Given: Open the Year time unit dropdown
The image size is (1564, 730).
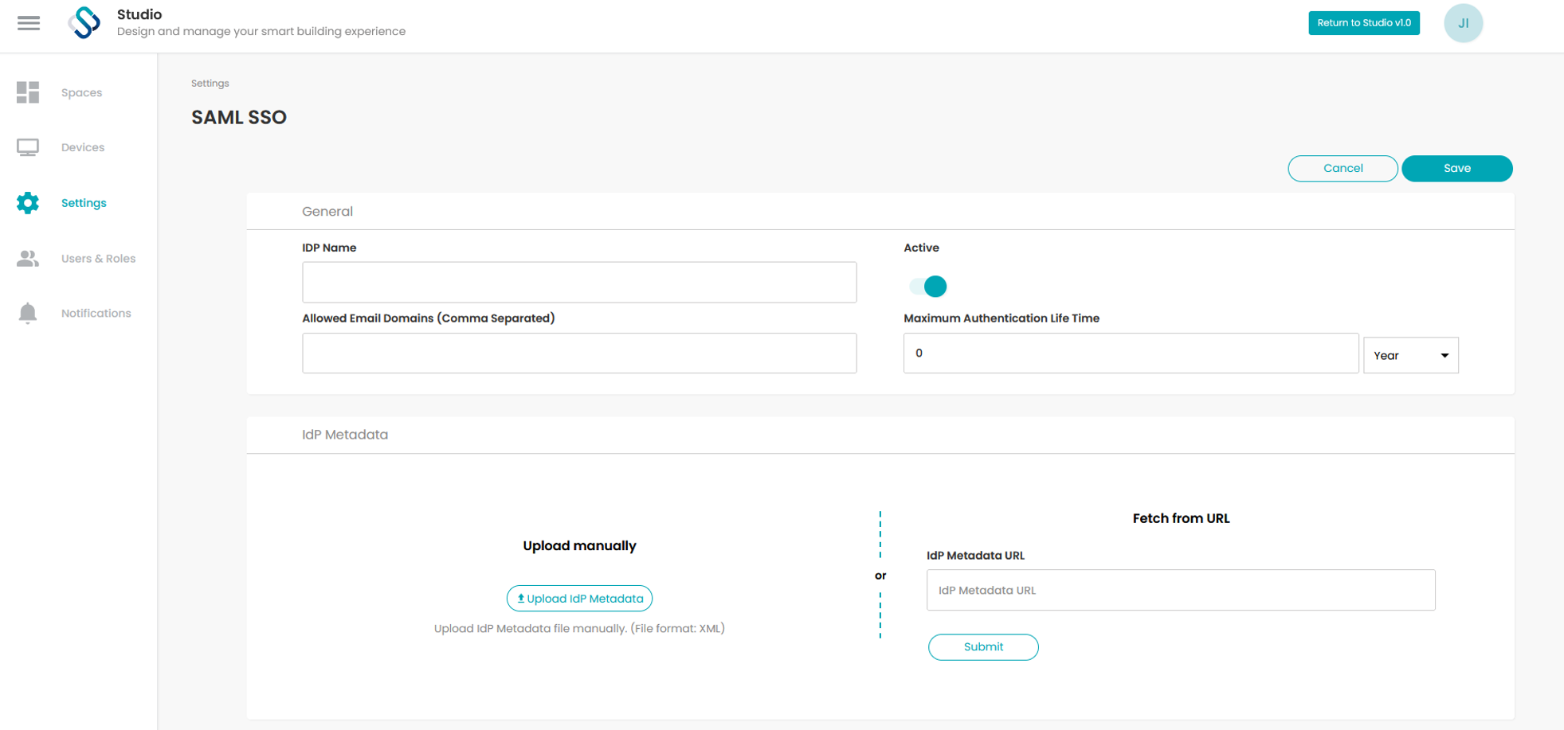Looking at the screenshot, I should coord(1410,355).
